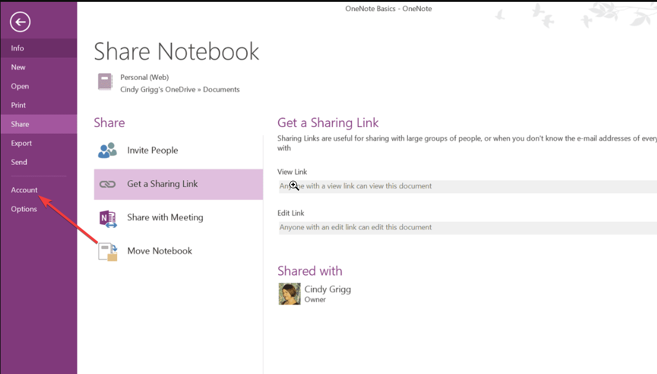Click the Edit Link field
The height and width of the screenshot is (374, 657).
tap(467, 227)
